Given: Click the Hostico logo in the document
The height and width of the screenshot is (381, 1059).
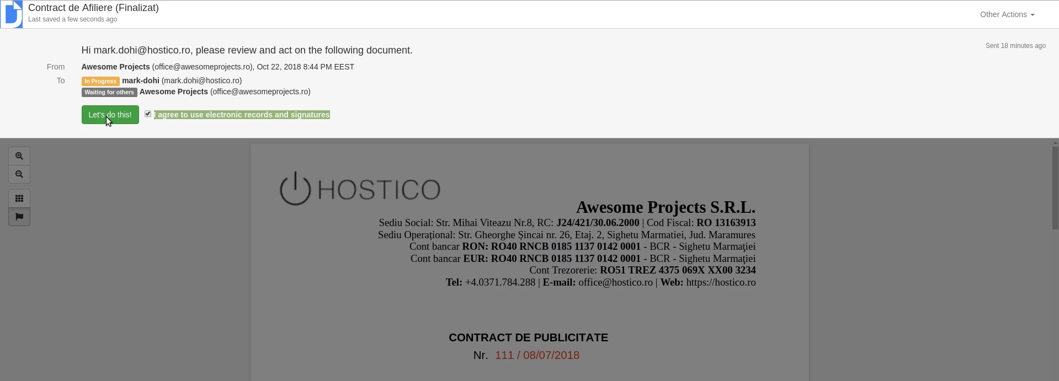Looking at the screenshot, I should (360, 189).
